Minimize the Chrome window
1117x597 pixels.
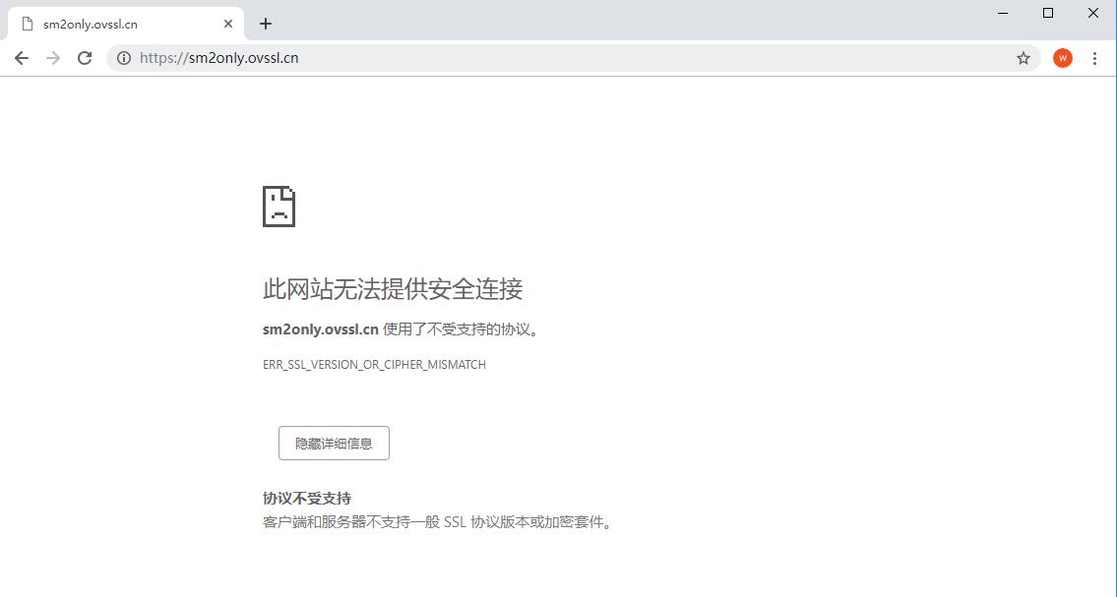tap(1003, 13)
